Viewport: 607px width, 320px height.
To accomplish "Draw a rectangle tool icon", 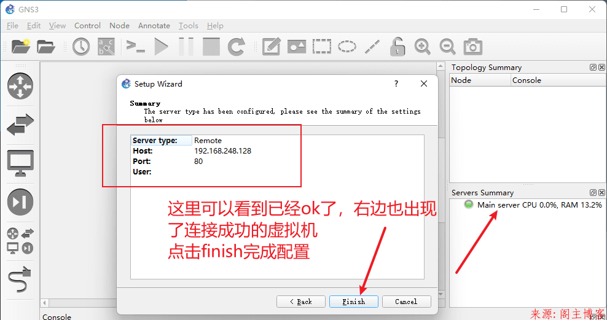I will pos(322,47).
